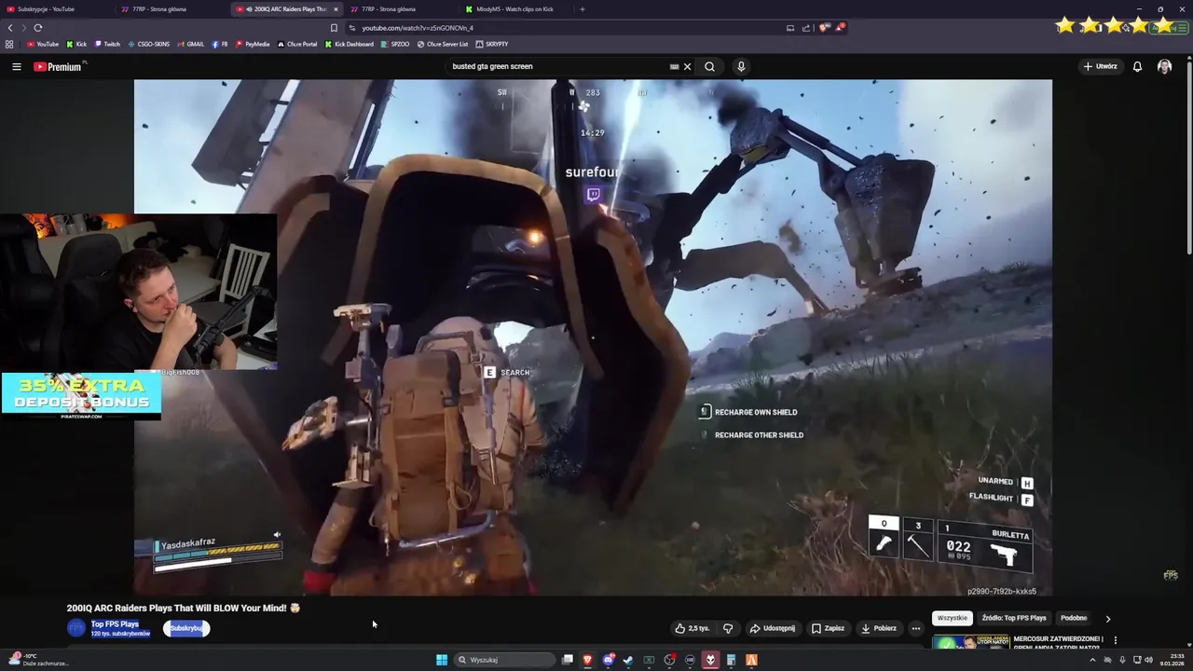This screenshot has height=671, width=1193.
Task: Reload the page with refresh icon
Action: click(x=38, y=28)
